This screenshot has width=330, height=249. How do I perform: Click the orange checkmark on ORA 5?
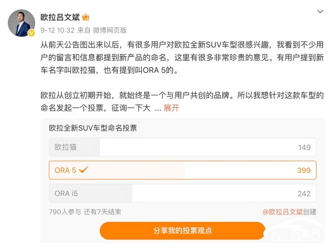tap(83, 169)
